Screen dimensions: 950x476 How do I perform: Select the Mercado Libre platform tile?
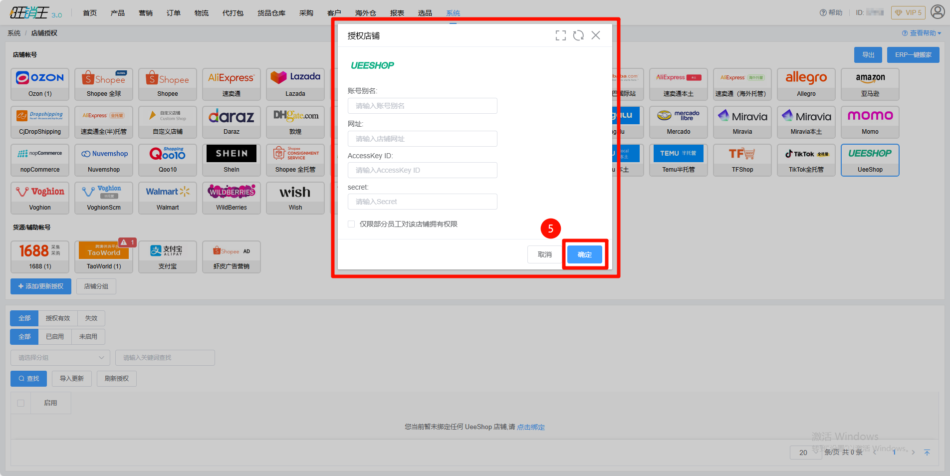point(679,122)
